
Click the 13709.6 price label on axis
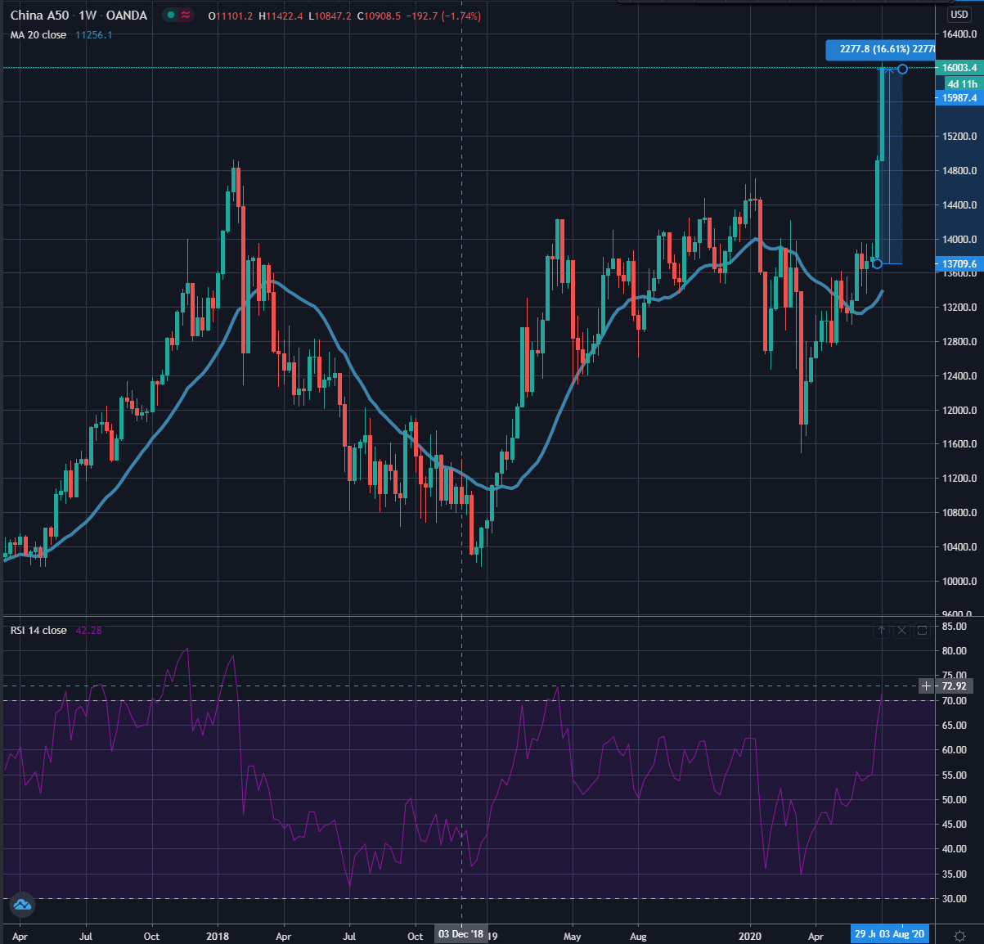[959, 264]
